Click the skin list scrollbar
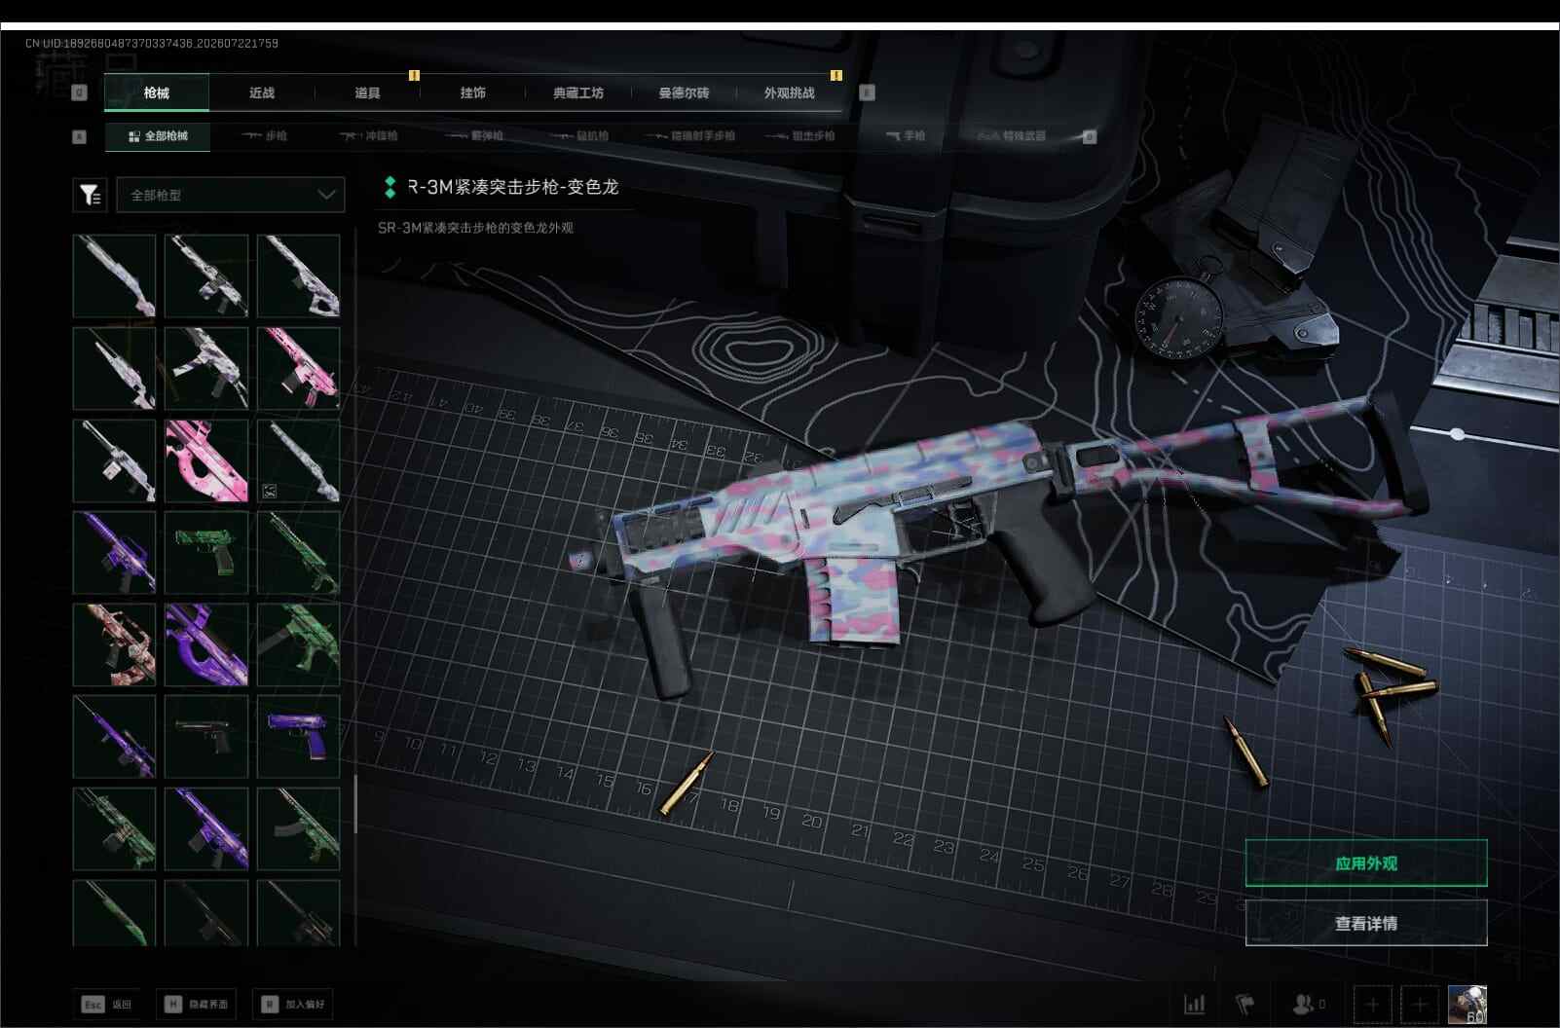Viewport: 1560px width, 1028px height. tap(354, 803)
